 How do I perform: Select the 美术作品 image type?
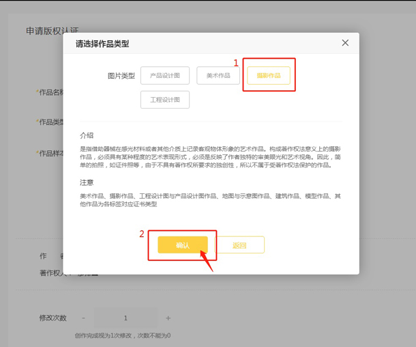tap(218, 75)
